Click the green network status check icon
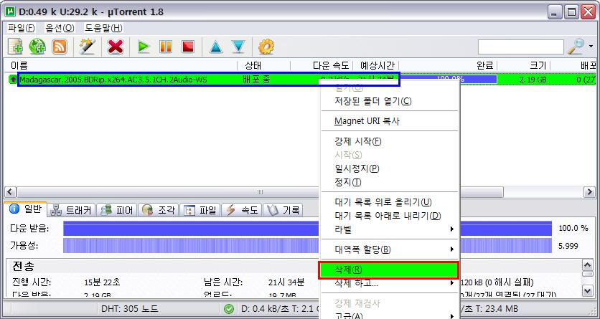The image size is (600, 319). coord(229,309)
